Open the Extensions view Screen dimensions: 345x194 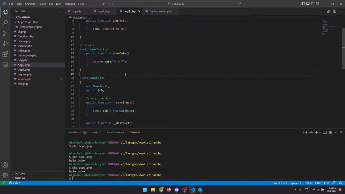tap(5, 54)
